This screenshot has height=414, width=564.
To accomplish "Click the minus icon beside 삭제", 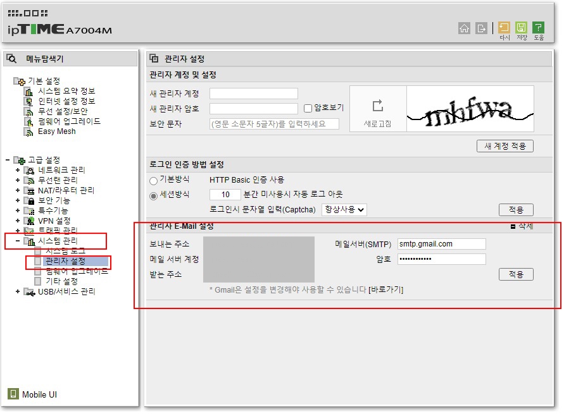I will [513, 226].
